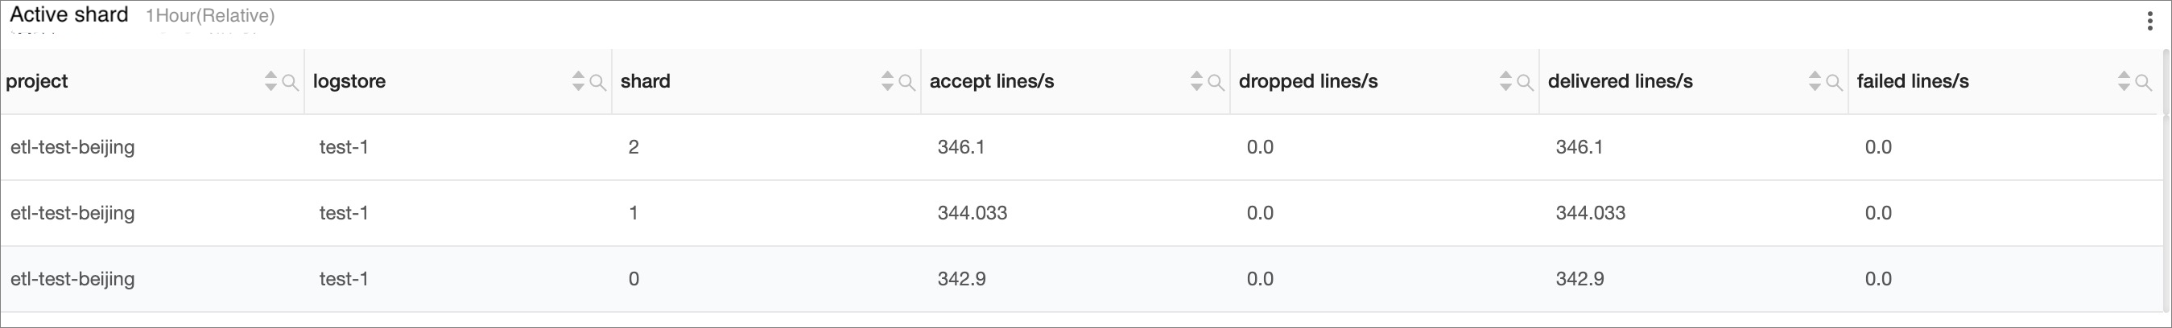
Task: Click the Active shard panel title
Action: pyautogui.click(x=69, y=15)
